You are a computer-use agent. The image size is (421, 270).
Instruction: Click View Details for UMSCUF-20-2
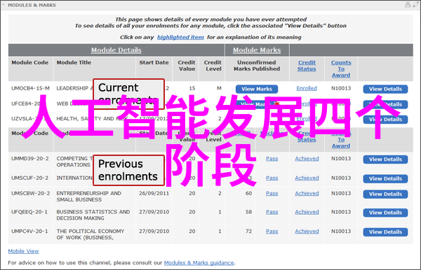[x=385, y=178]
